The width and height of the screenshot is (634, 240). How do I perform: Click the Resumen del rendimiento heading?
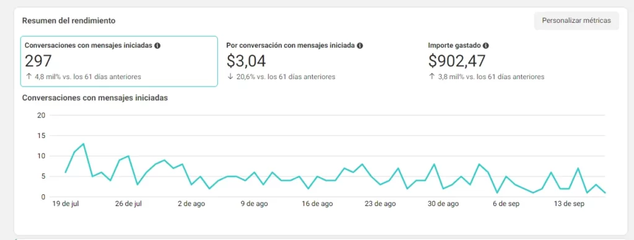[69, 20]
